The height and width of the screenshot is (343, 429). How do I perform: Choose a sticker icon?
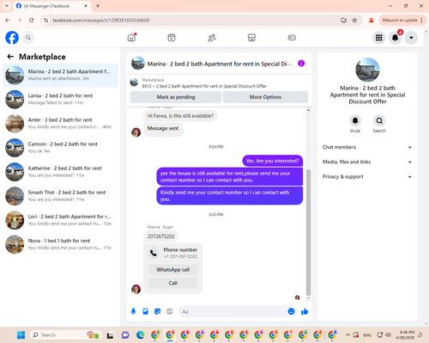click(157, 311)
